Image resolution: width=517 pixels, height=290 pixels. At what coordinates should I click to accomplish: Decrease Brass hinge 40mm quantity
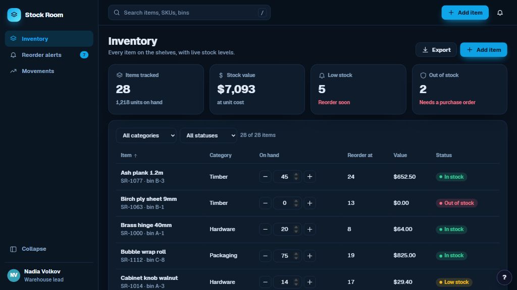265,229
